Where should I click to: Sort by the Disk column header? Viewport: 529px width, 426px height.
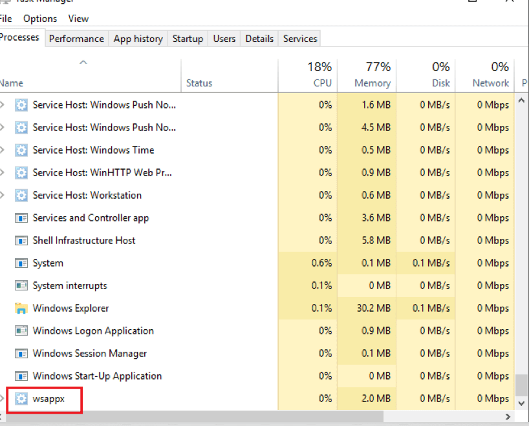pos(426,76)
